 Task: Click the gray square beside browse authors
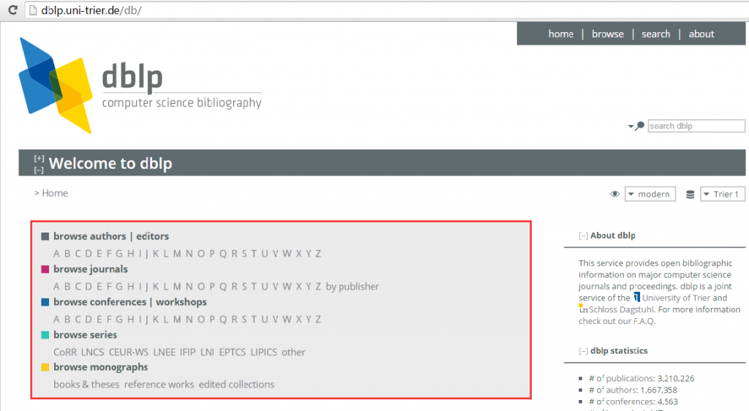(x=45, y=236)
